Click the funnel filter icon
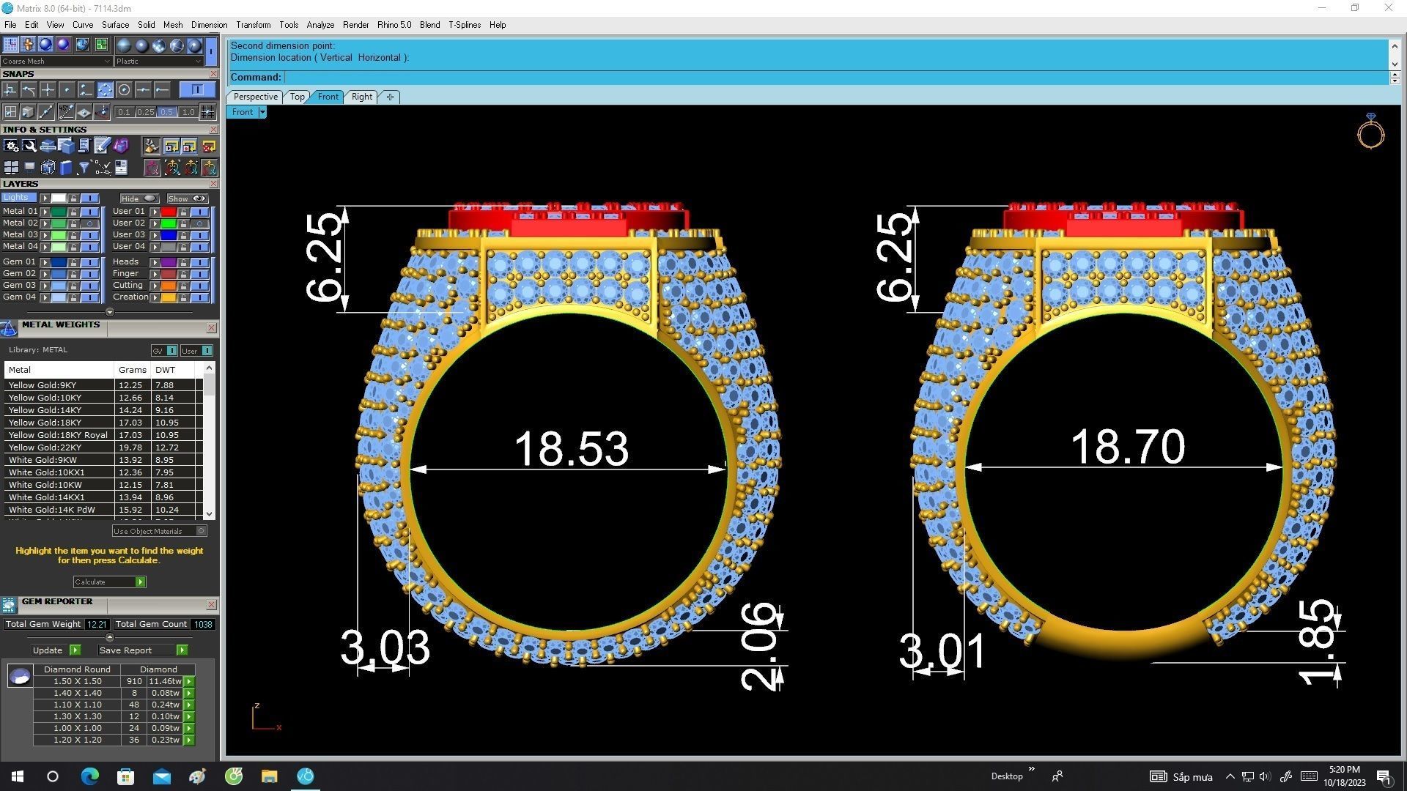 pos(84,168)
